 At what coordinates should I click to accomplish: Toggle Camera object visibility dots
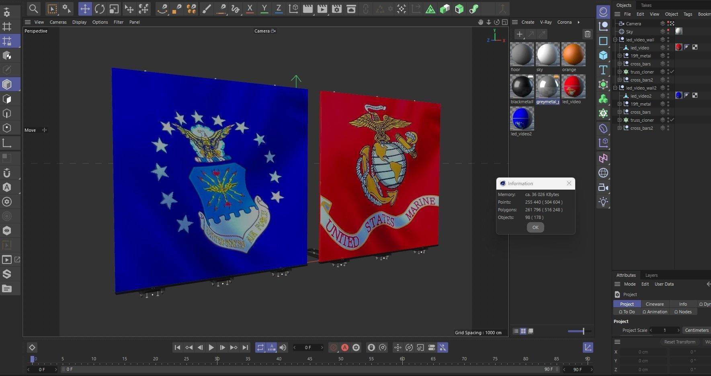[x=668, y=23]
